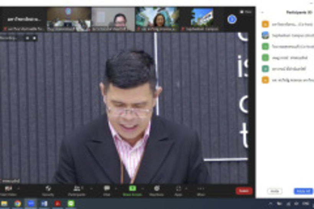The image size is (314, 209).
Task: Open the More options ellipsis
Action: pos(201,188)
